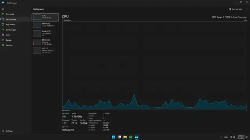This screenshot has width=250, height=140.
Task: Toggle the hamburger navigation menu
Action: coord(3,9)
